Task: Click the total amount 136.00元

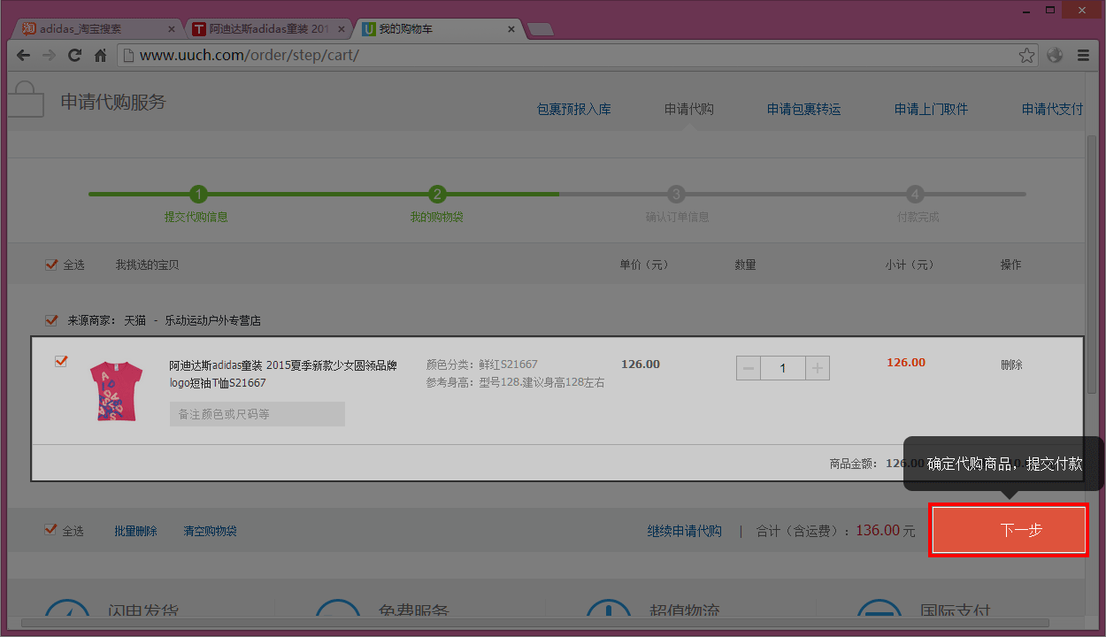Action: coord(886,530)
